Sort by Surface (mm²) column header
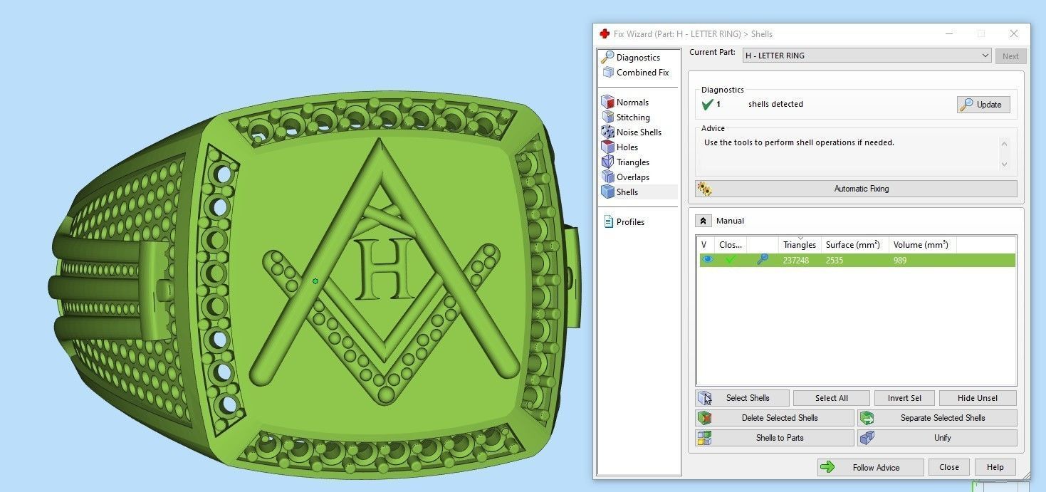The image size is (1046, 492). pos(854,244)
